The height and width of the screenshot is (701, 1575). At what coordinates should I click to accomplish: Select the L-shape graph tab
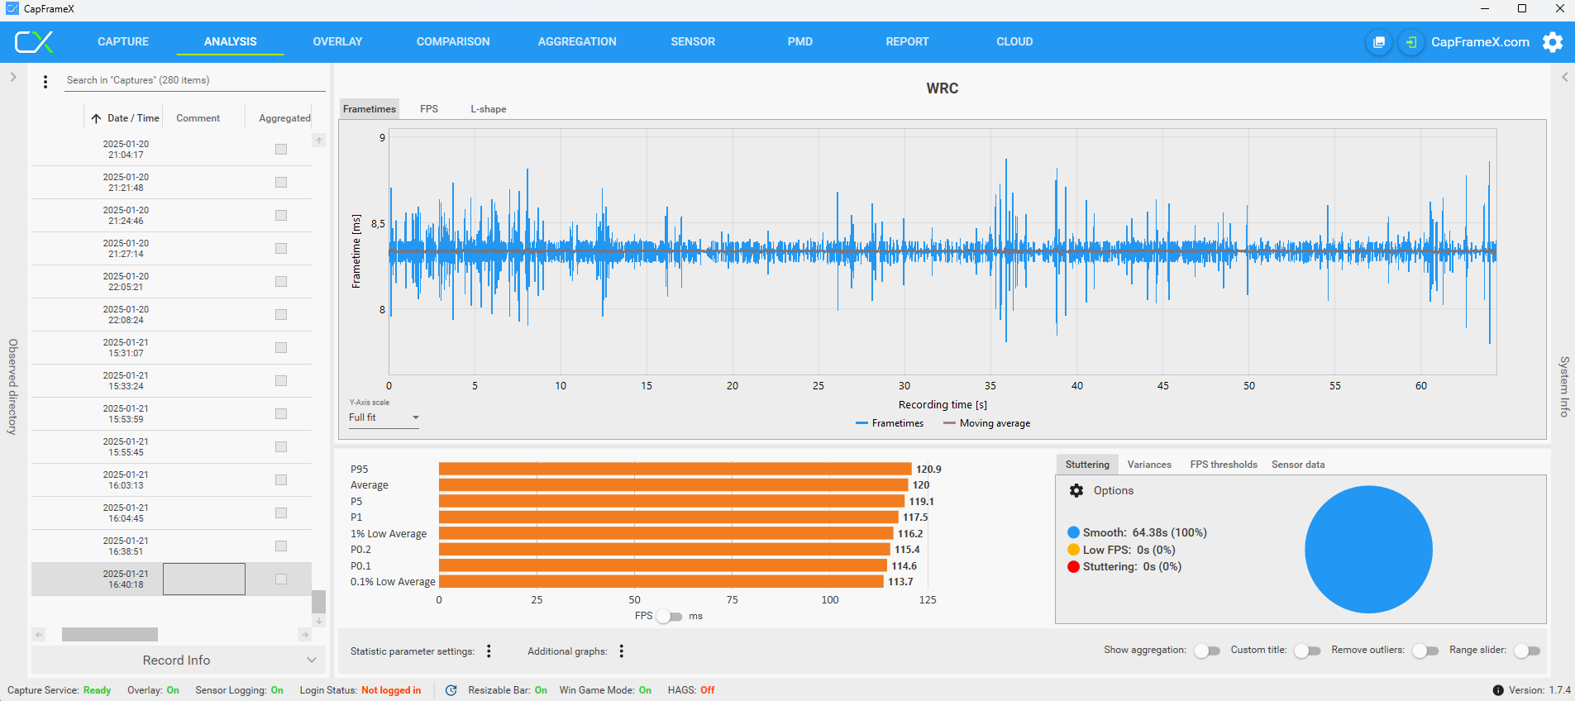pos(488,109)
